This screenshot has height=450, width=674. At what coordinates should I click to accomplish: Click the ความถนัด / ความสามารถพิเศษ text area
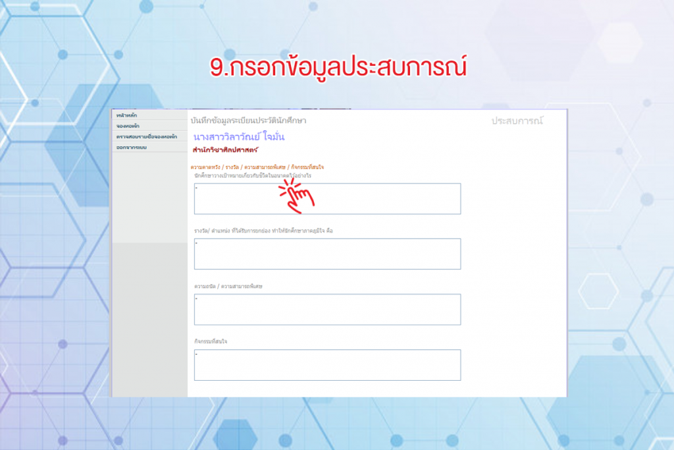click(327, 309)
